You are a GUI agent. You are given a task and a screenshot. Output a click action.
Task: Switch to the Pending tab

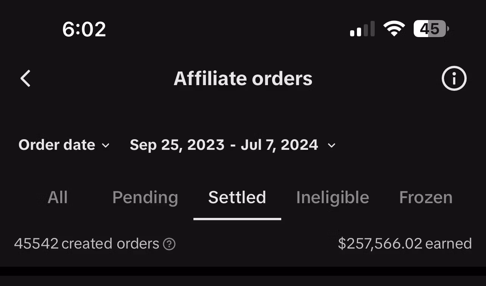(x=145, y=197)
